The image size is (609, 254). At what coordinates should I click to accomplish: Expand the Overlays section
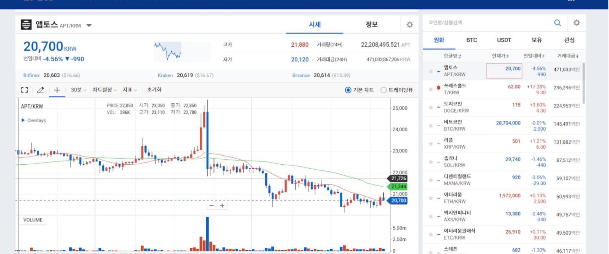point(33,121)
